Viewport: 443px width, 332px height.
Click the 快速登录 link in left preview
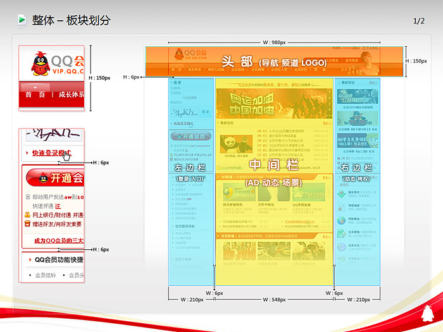point(49,152)
